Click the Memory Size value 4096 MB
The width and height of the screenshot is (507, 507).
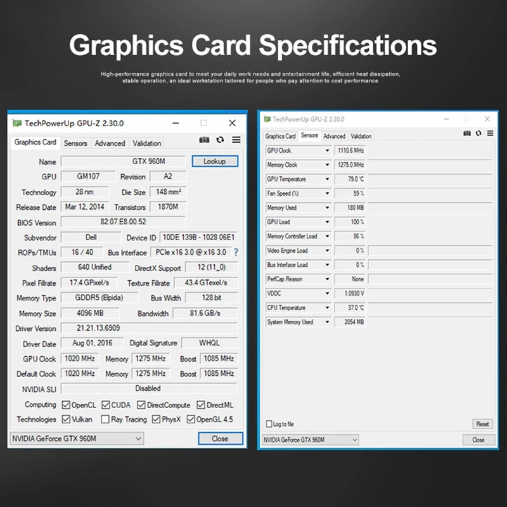90,313
